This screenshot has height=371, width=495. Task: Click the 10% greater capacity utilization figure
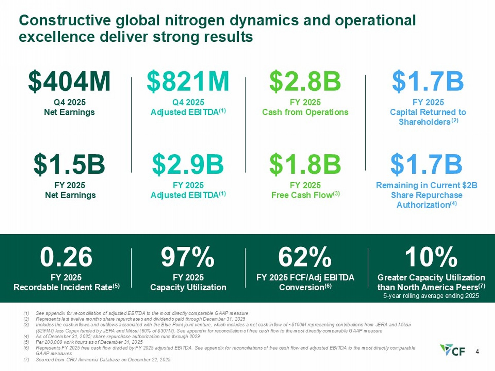pos(431,257)
